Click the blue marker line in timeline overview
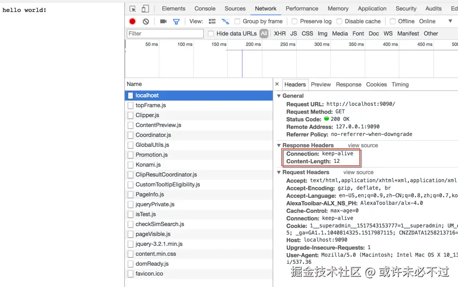This screenshot has height=287, width=458. point(242,64)
